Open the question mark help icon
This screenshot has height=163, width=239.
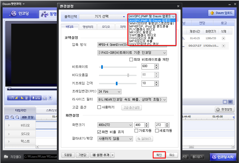click(x=50, y=98)
